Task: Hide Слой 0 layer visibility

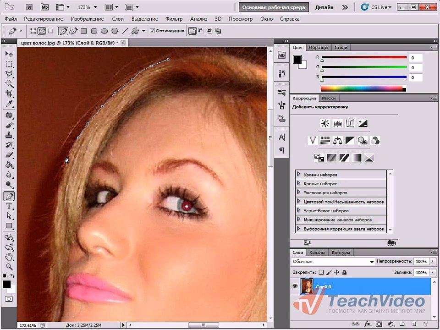Action: pos(295,286)
